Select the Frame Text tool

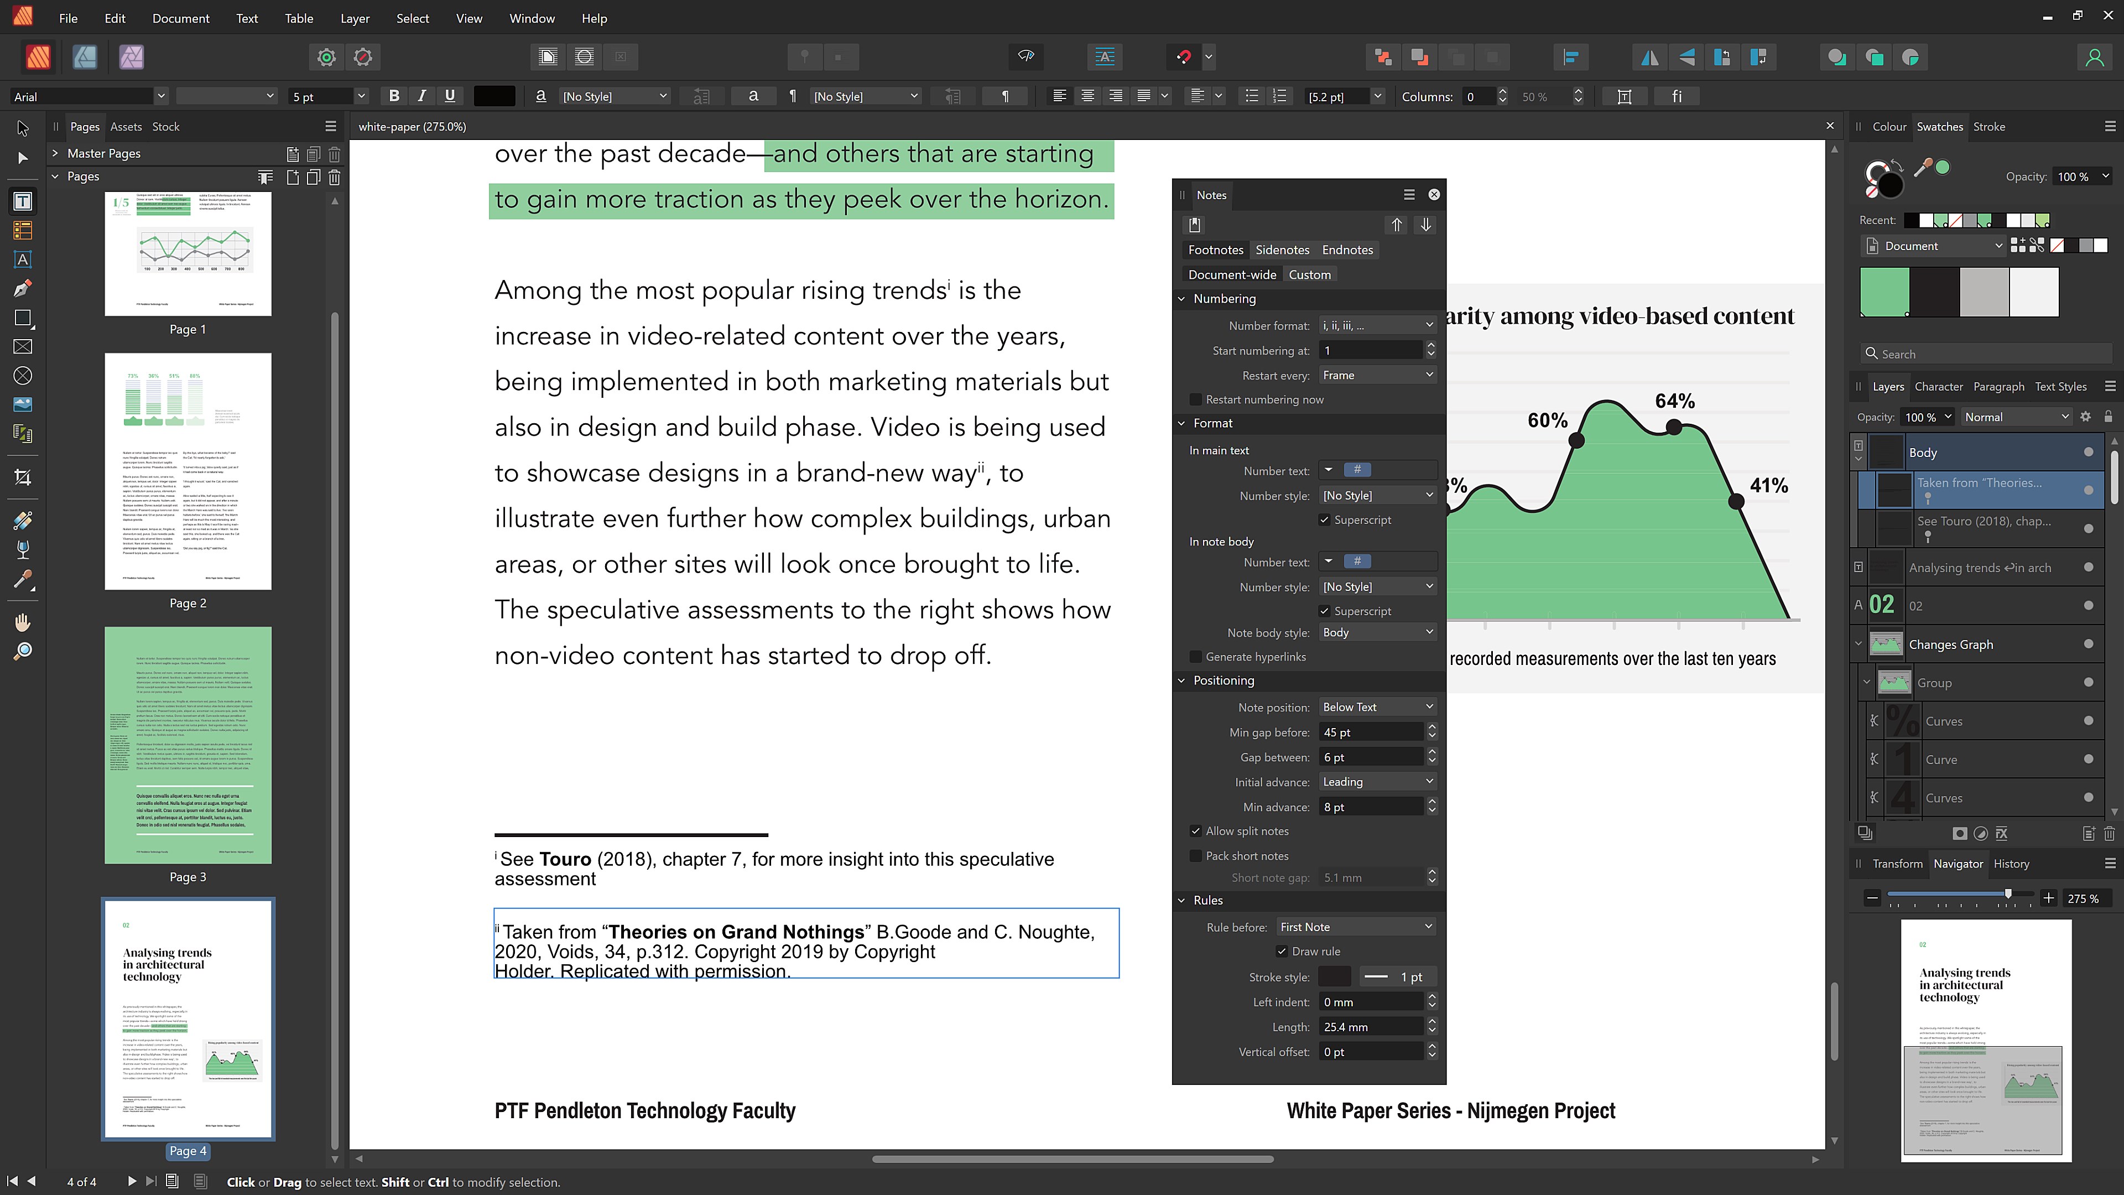click(x=23, y=201)
